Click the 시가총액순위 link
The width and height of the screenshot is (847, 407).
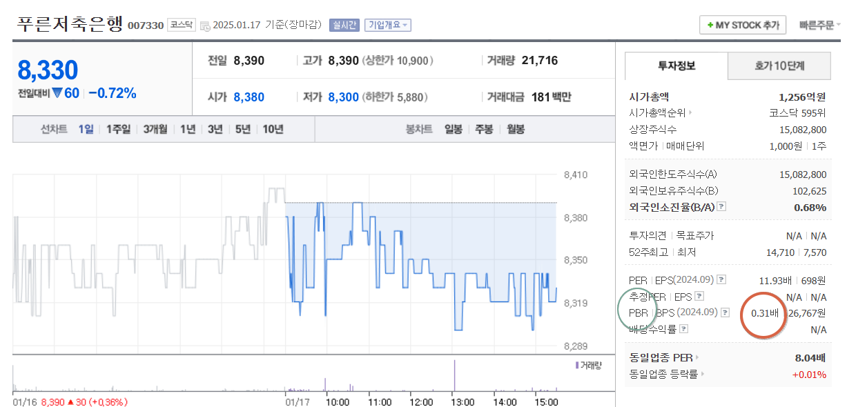[x=657, y=113]
